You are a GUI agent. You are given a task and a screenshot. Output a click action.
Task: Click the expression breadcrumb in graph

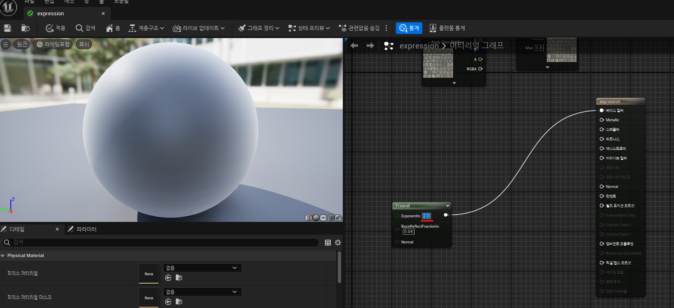(419, 46)
